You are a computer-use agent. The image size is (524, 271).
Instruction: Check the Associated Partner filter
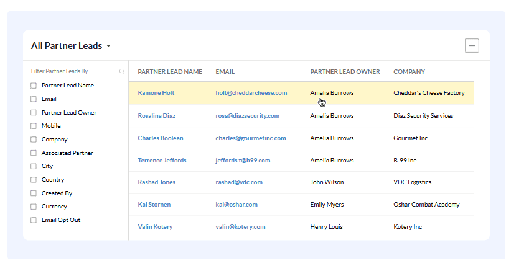(34, 153)
